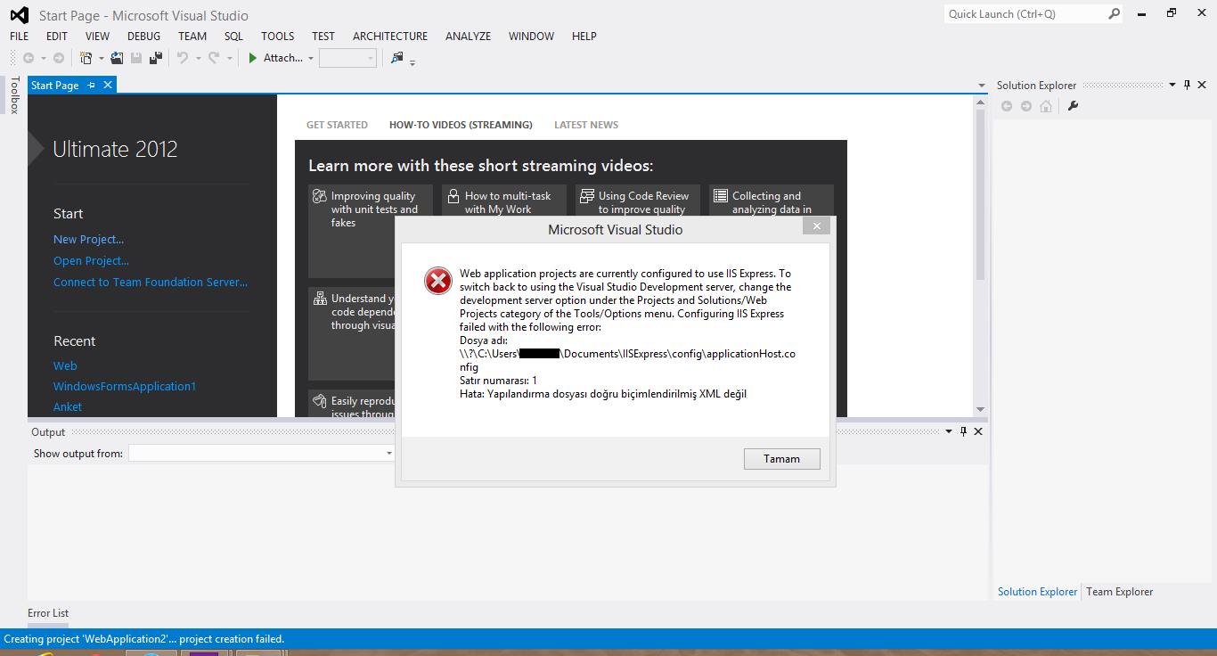Screen dimensions: 1217x656
Task: Click the Solution Explorer Home icon
Action: 1046,106
